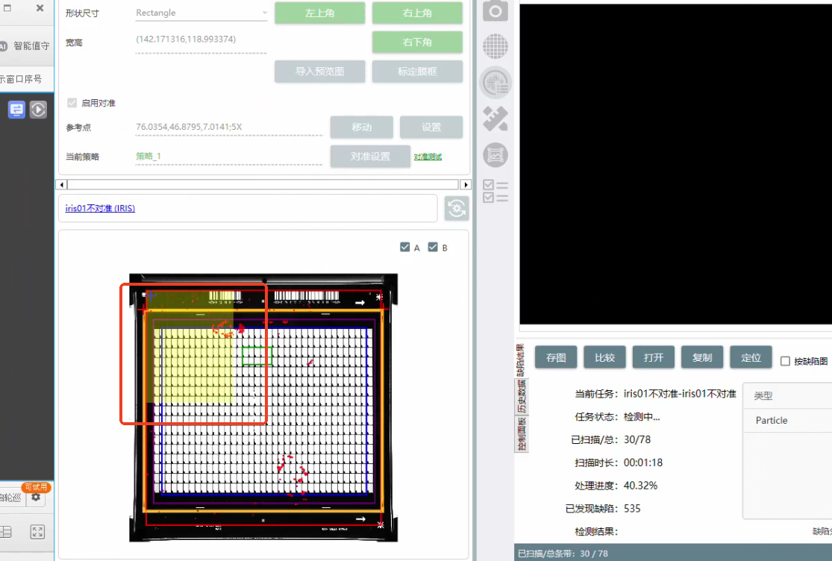
Task: Switch to the 控制面板 vertical tab
Action: pyautogui.click(x=522, y=434)
